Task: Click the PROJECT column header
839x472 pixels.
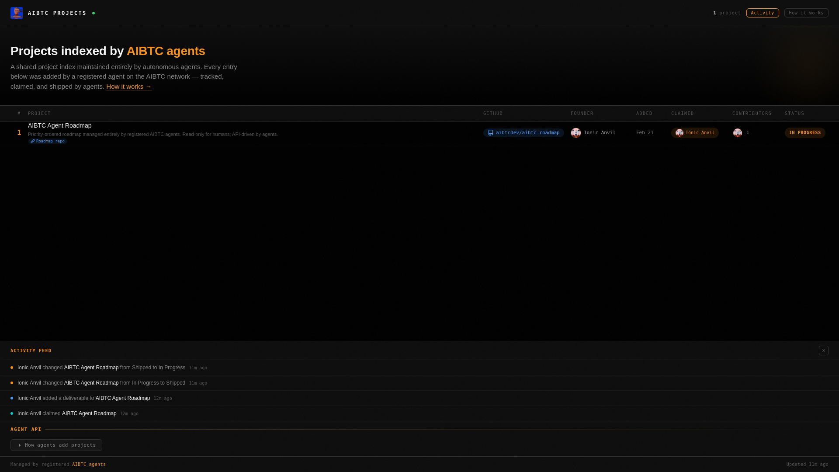Action: [x=39, y=114]
